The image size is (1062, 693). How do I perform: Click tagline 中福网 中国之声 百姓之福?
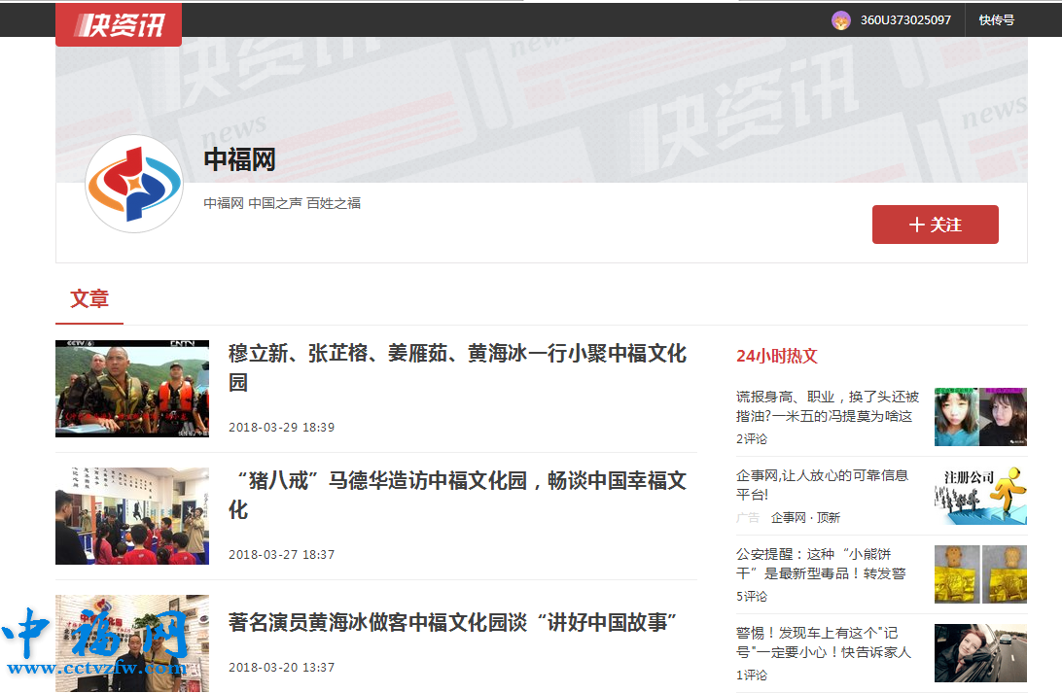click(282, 203)
